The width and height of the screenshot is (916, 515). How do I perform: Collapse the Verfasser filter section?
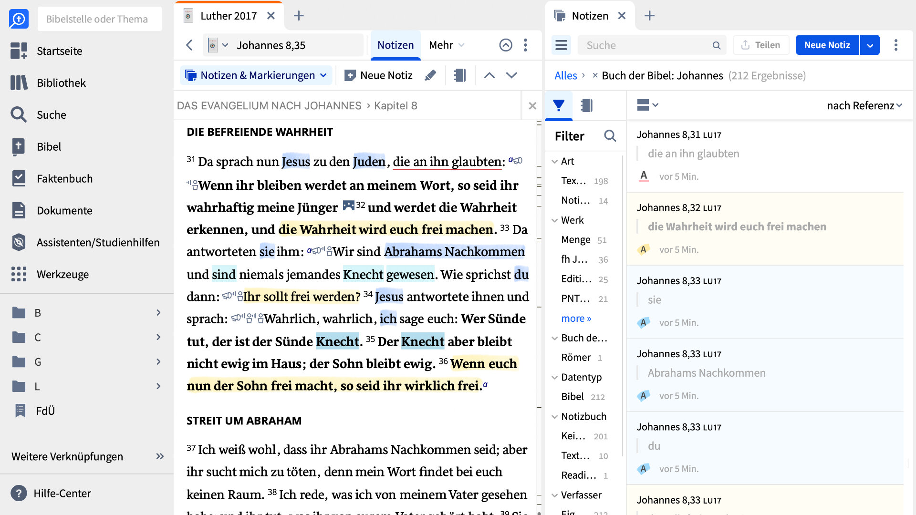tap(555, 495)
